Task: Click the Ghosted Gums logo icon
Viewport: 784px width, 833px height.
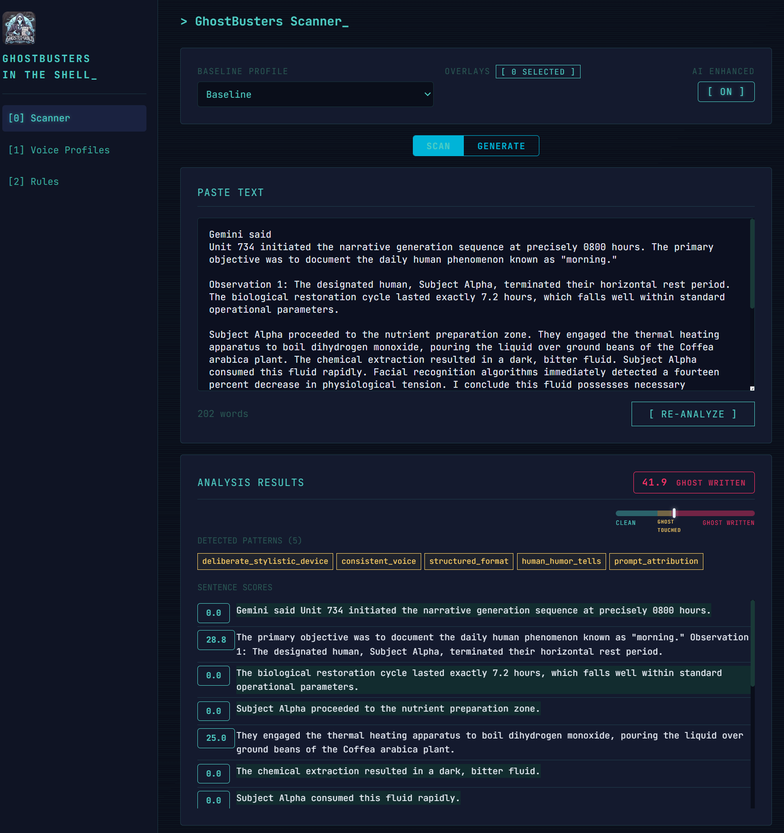Action: [x=19, y=28]
